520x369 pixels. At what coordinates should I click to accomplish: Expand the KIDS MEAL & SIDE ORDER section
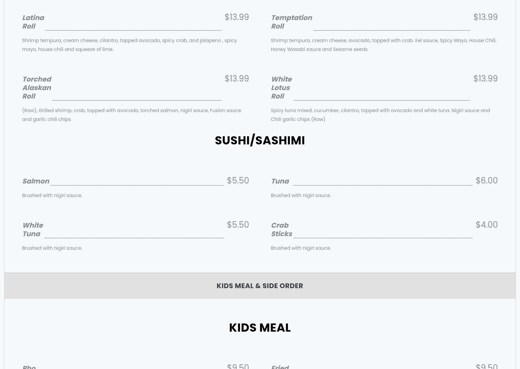(x=260, y=286)
